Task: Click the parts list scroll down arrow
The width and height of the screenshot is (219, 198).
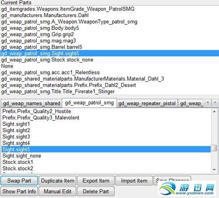Action: point(214,170)
